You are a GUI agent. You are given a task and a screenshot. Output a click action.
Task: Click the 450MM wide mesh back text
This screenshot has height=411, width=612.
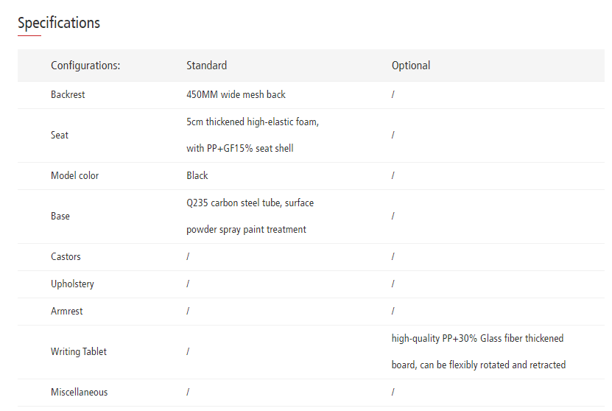coord(236,95)
